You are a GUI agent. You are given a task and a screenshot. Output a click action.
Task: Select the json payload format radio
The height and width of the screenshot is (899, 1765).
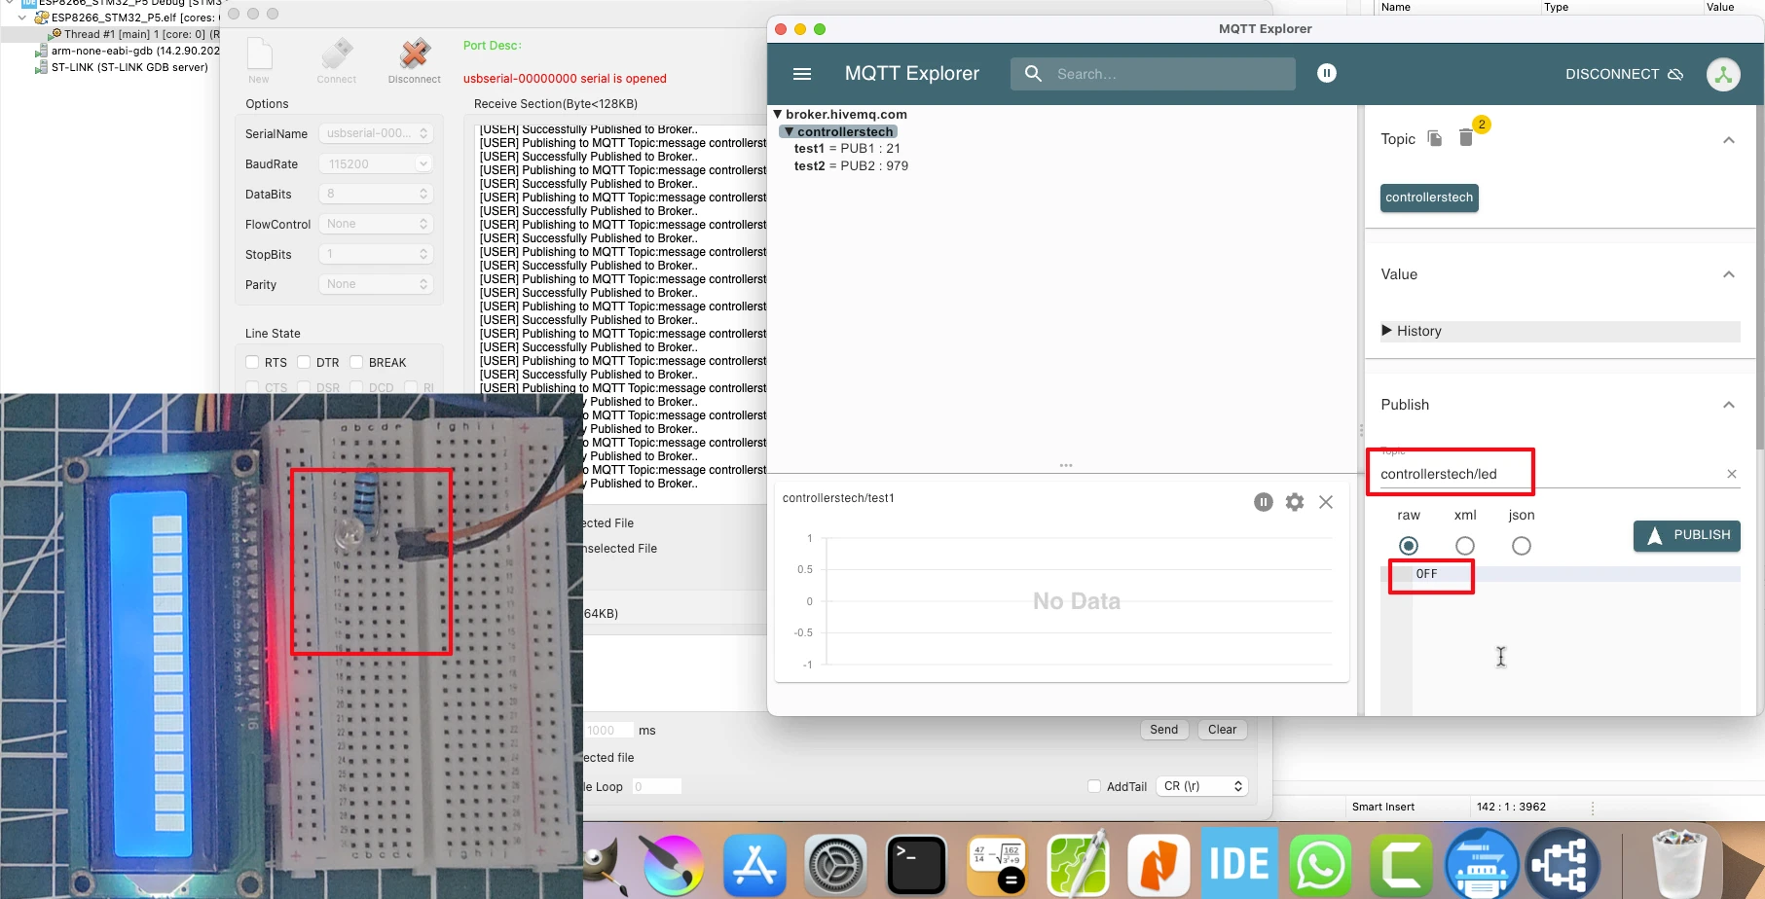pos(1521,546)
